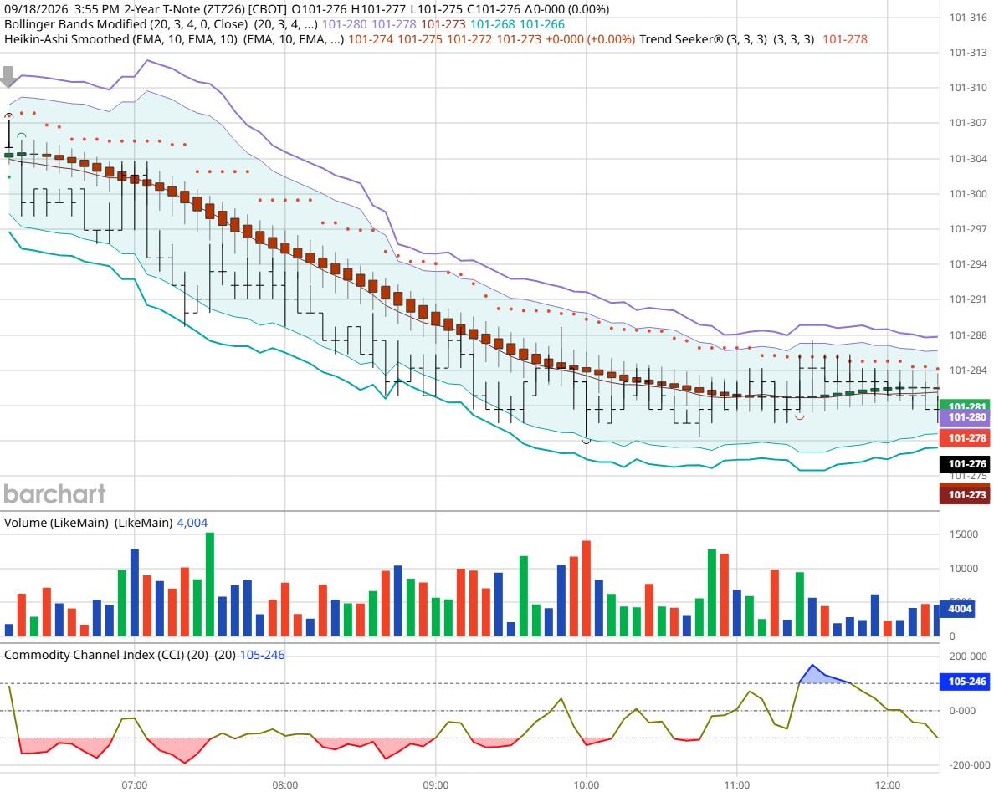Viewport: 994px width, 797px height.
Task: Click the CCI header value 105-246
Action: click(262, 655)
